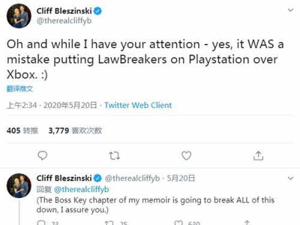300x225 pixels.
Task: Open the replied-to @therealcliffyb mention link
Action: pyautogui.click(x=82, y=189)
